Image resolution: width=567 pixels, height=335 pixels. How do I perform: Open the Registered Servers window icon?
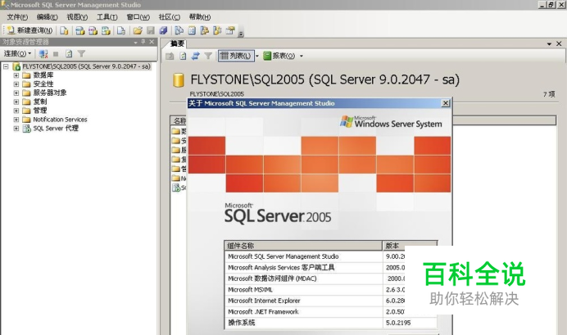[179, 31]
